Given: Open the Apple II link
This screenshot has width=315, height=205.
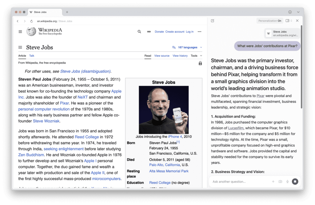Looking at the screenshot, I should click(98, 173).
